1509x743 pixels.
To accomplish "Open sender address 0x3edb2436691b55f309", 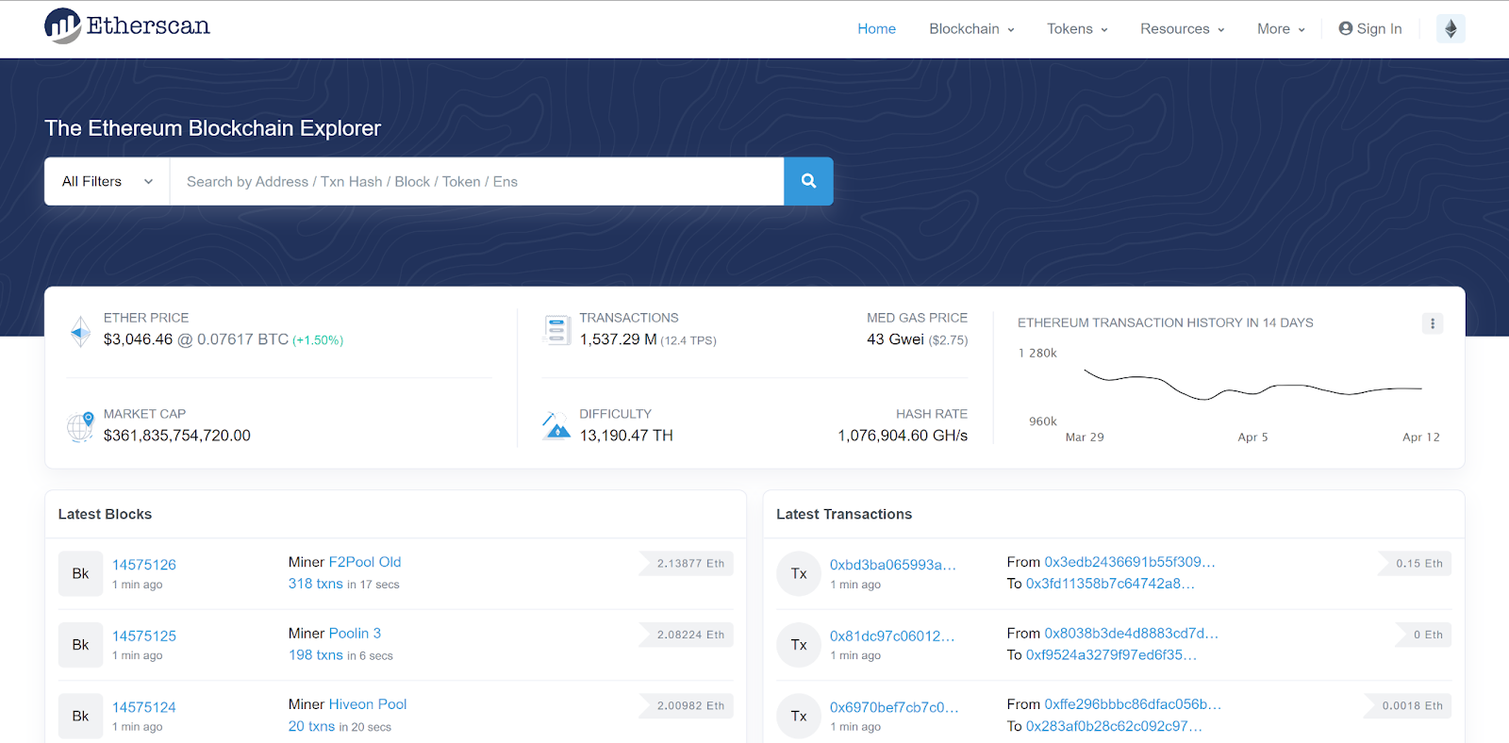I will [x=1130, y=562].
